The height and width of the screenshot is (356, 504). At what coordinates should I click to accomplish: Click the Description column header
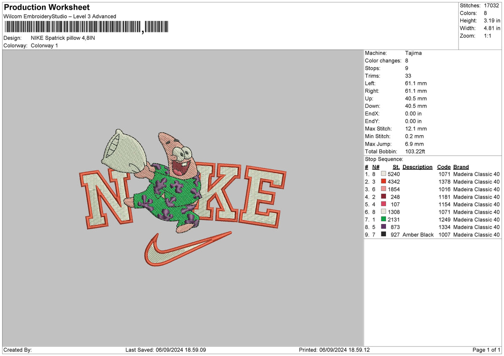(417, 167)
